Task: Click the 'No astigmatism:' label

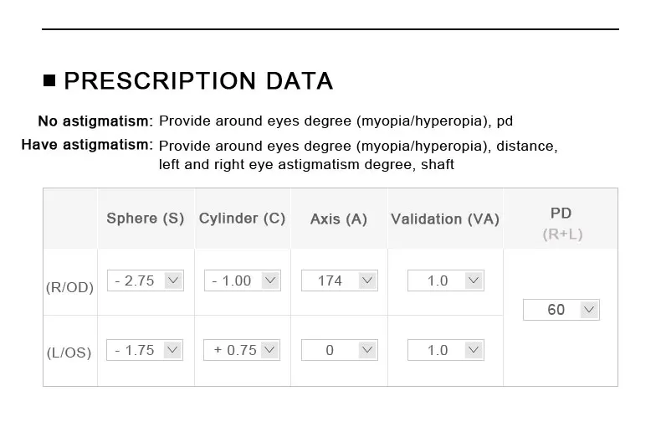Action: click(95, 121)
